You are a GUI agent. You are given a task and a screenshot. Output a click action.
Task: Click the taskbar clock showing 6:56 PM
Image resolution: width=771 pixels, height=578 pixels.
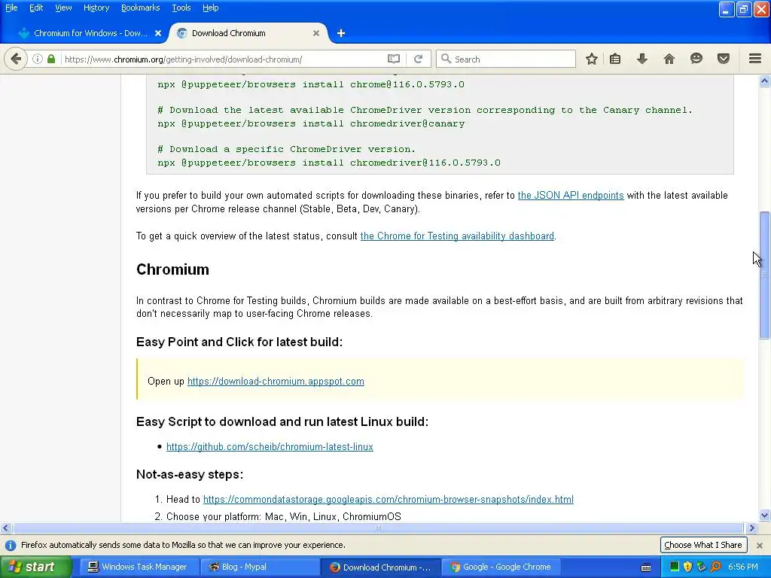(743, 567)
